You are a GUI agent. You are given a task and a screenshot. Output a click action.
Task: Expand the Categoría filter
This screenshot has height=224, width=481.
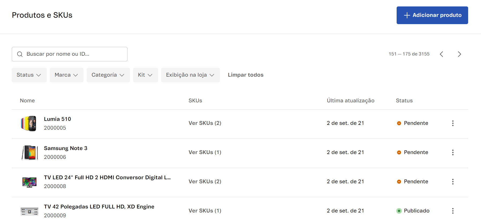[x=108, y=75]
